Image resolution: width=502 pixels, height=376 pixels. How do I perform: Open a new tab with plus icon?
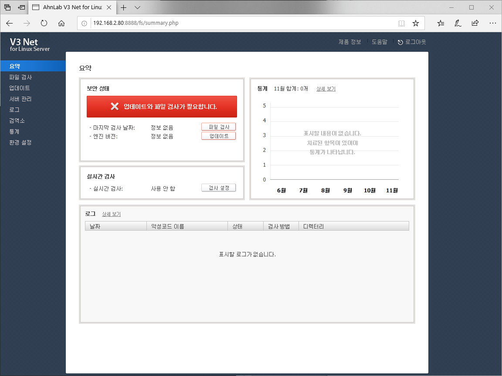coord(124,7)
